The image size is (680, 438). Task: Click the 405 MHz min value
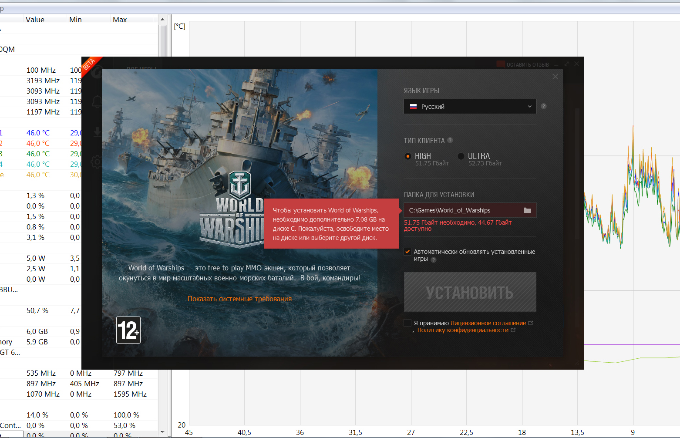84,384
